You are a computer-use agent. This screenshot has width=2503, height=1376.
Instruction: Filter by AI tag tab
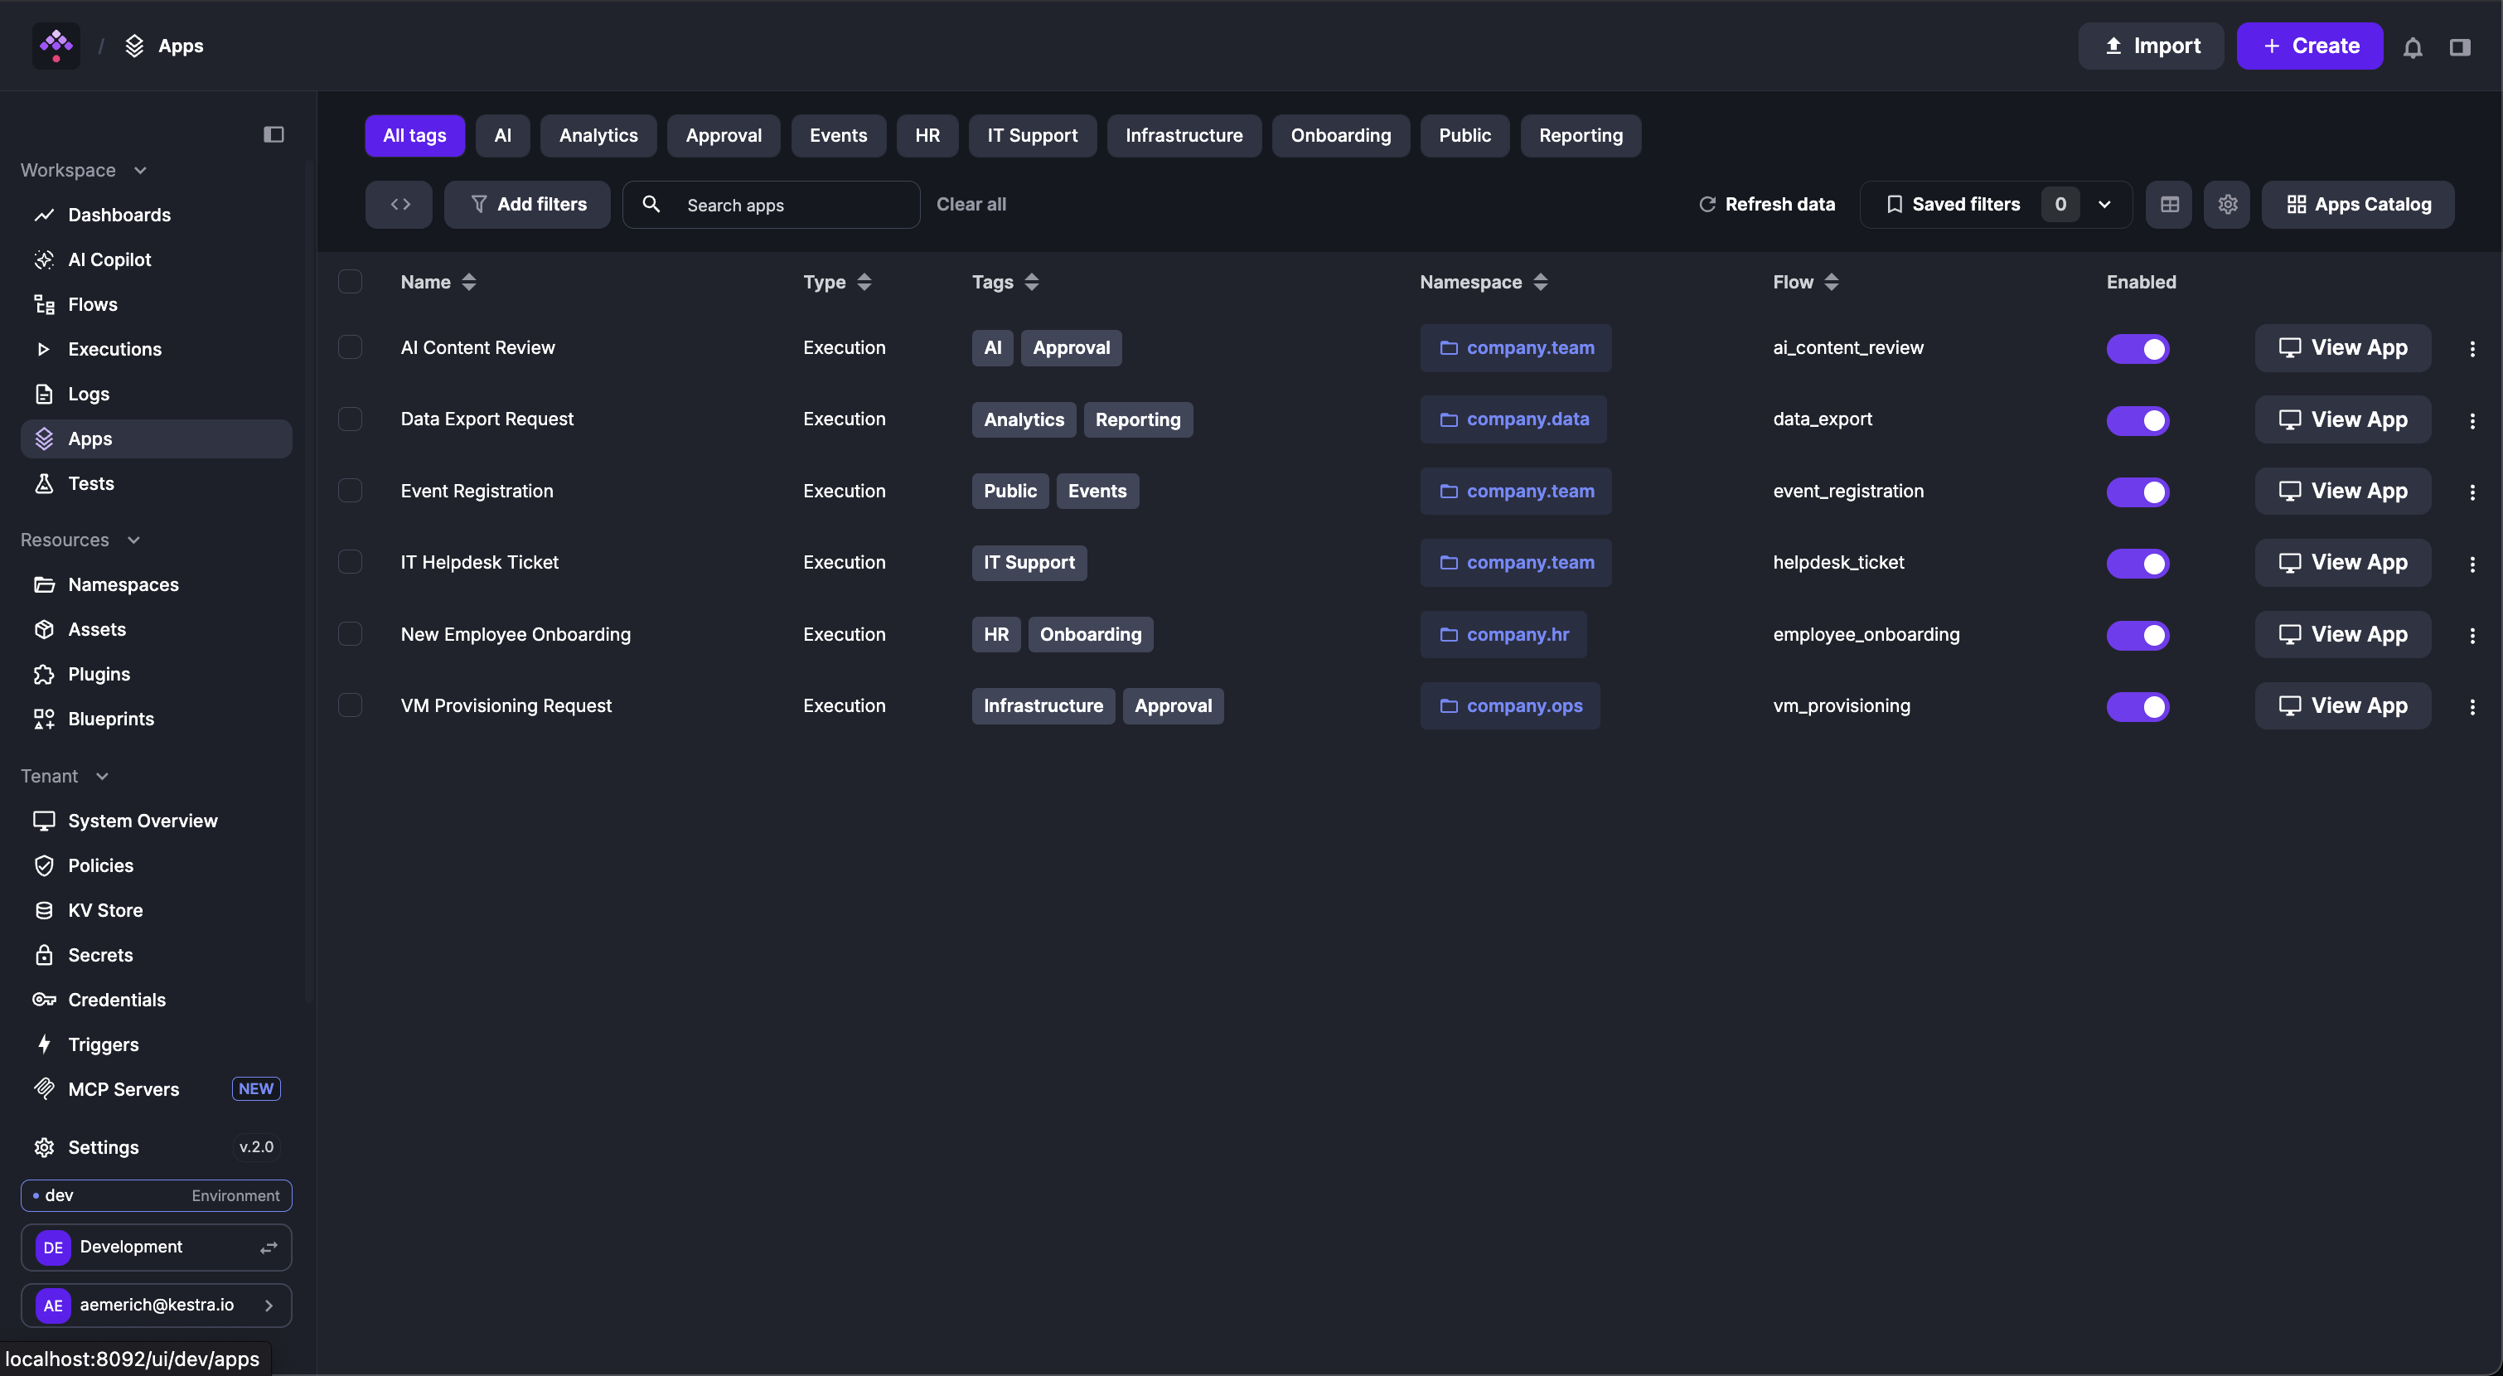(502, 135)
